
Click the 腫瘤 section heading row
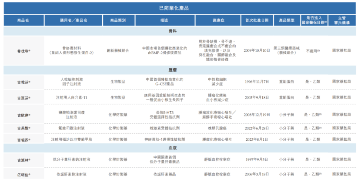[x=180, y=70]
